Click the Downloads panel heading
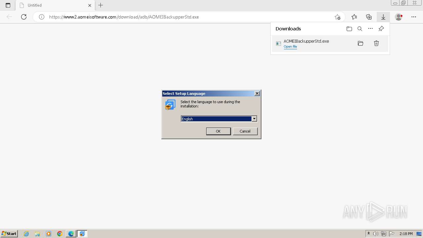423x238 pixels. (288, 29)
